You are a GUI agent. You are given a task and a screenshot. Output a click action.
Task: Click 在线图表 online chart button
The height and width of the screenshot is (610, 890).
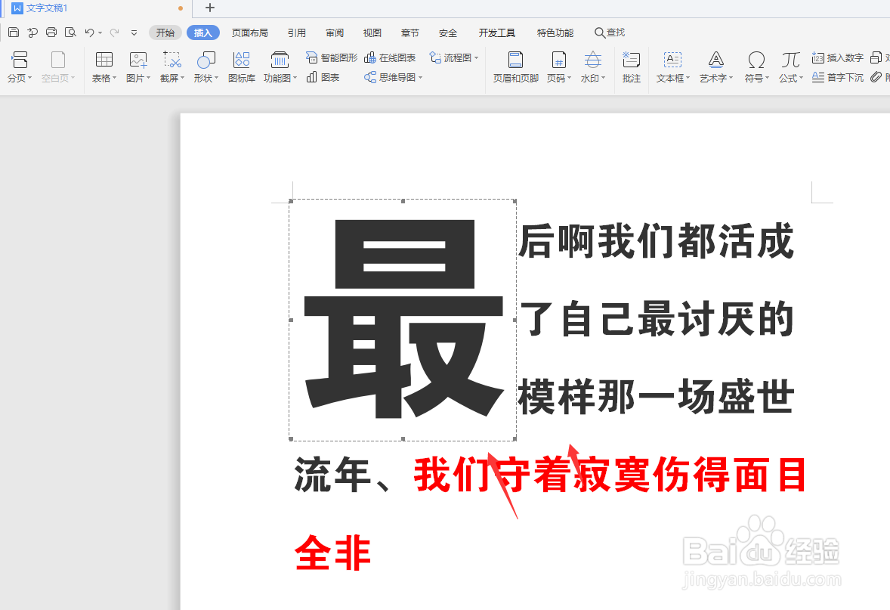pos(390,58)
